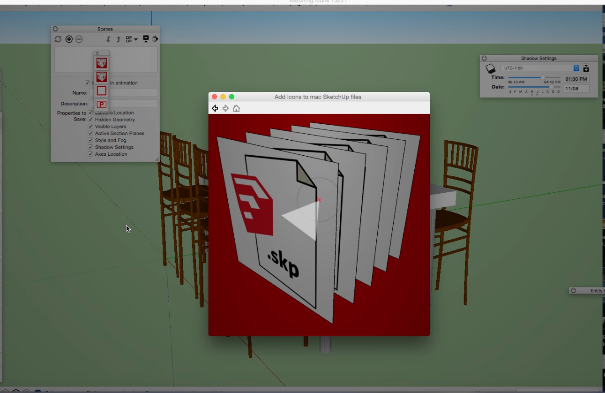Uncheck the Axes Location checkbox
The width and height of the screenshot is (605, 393).
(90, 154)
